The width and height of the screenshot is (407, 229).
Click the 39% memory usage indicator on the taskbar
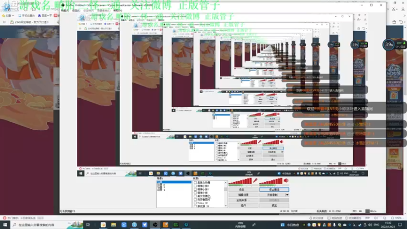pos(240,224)
